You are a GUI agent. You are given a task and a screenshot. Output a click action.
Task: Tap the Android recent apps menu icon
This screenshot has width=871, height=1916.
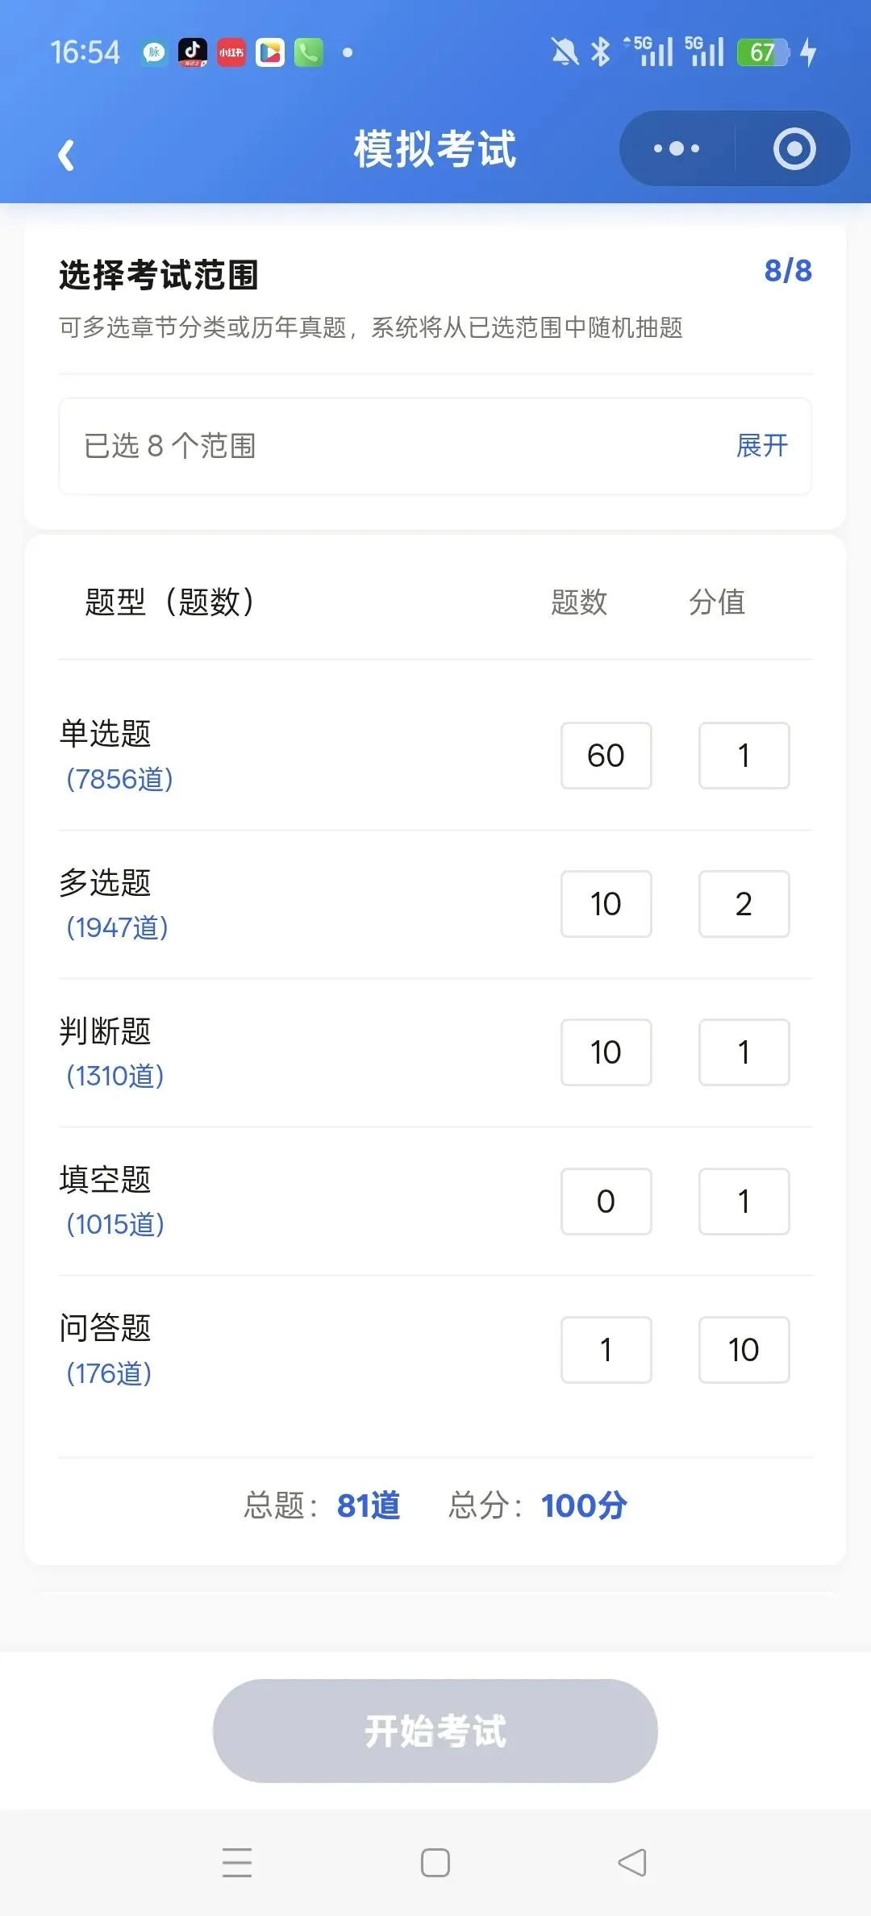(x=237, y=1862)
